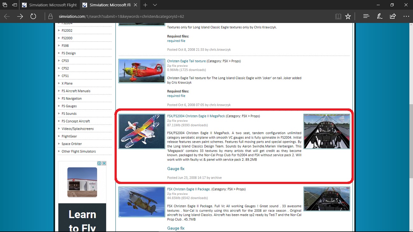Click the hangar advertisement image

coord(82,182)
